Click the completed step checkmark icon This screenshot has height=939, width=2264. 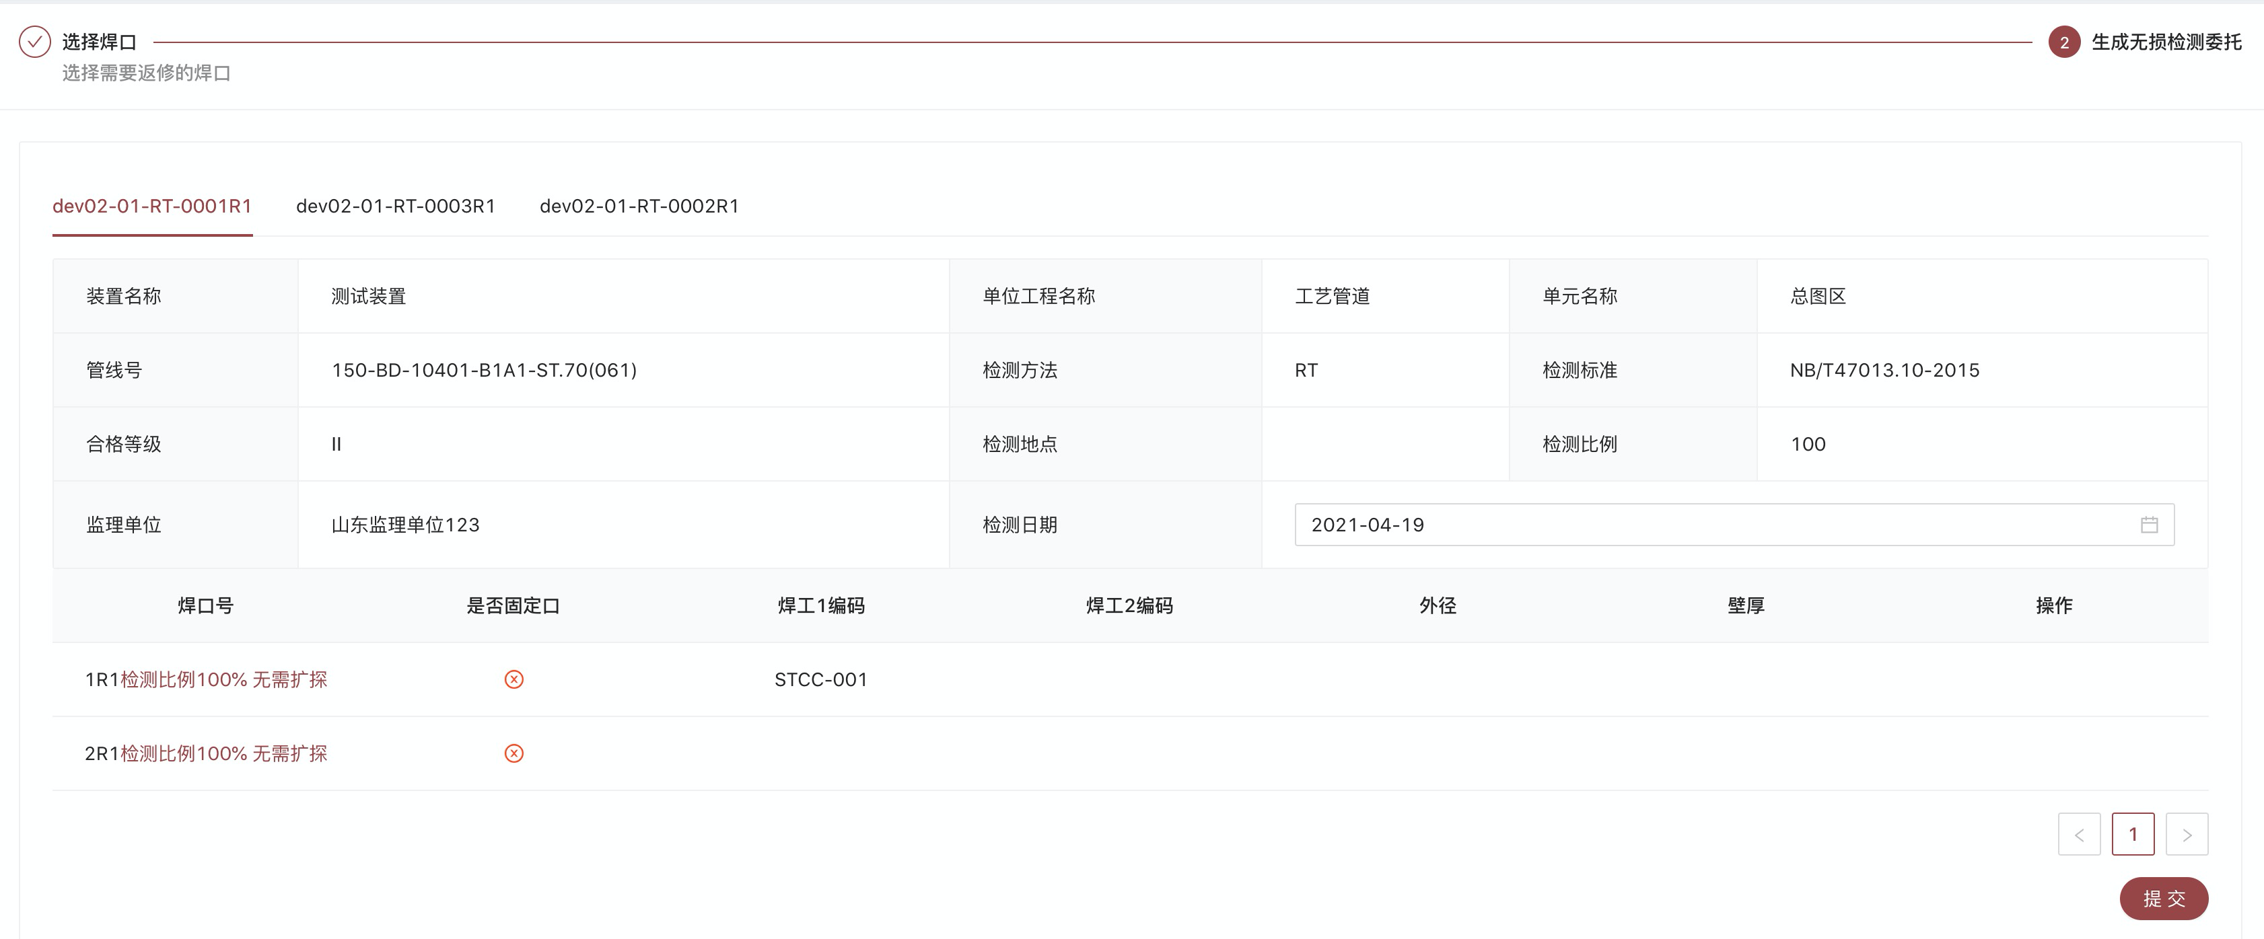[x=35, y=41]
